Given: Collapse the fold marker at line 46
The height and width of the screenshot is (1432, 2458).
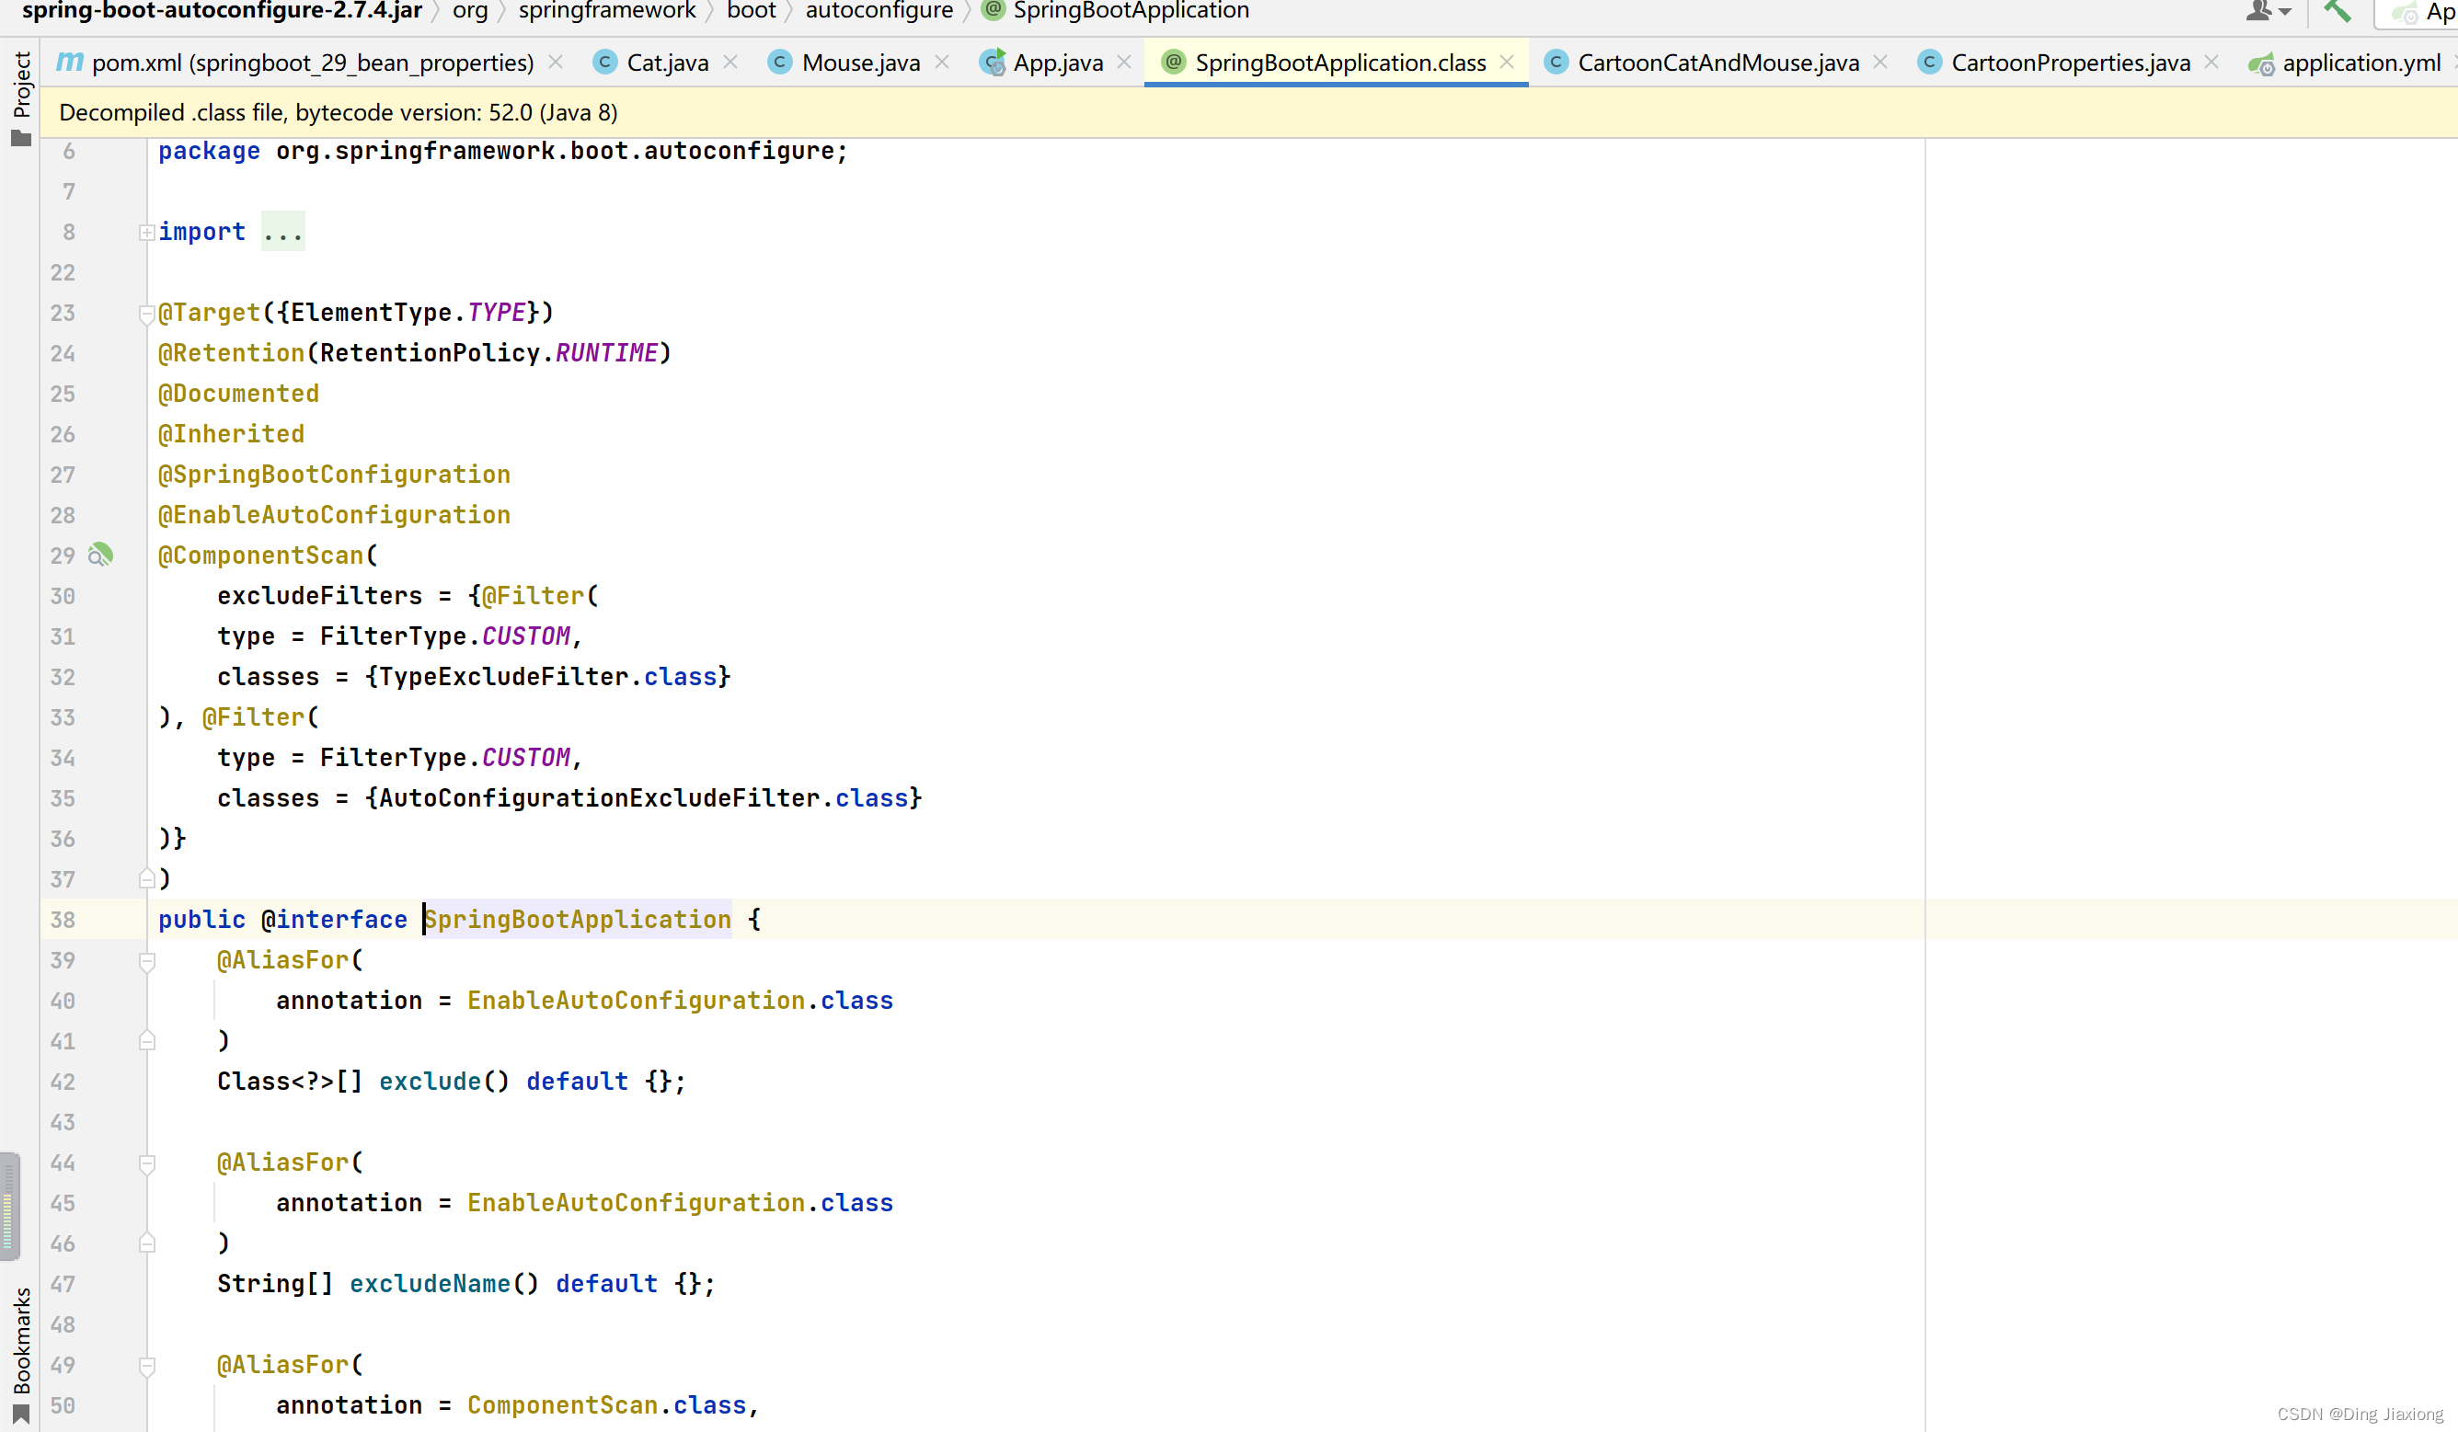Looking at the screenshot, I should (x=146, y=1243).
